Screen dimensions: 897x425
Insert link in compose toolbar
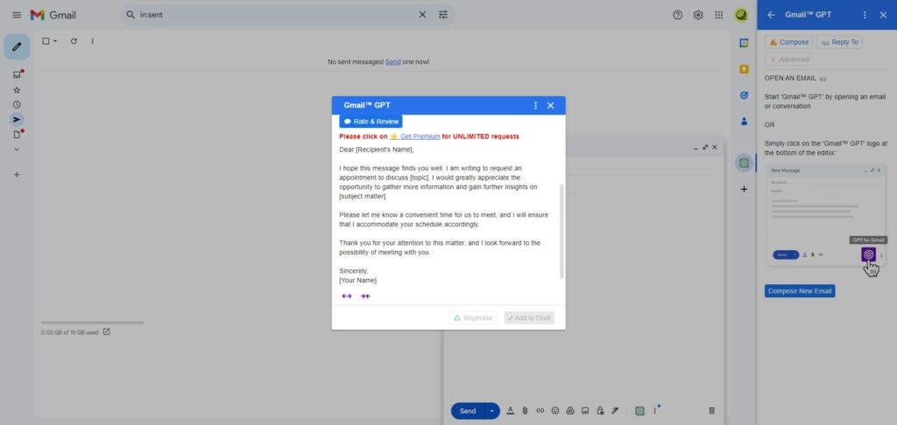point(540,411)
